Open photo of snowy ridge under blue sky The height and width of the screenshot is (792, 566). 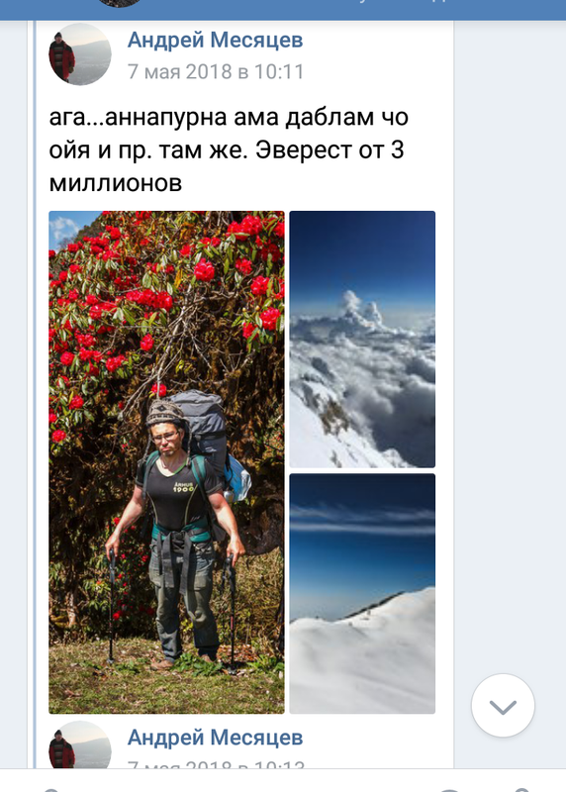362,593
